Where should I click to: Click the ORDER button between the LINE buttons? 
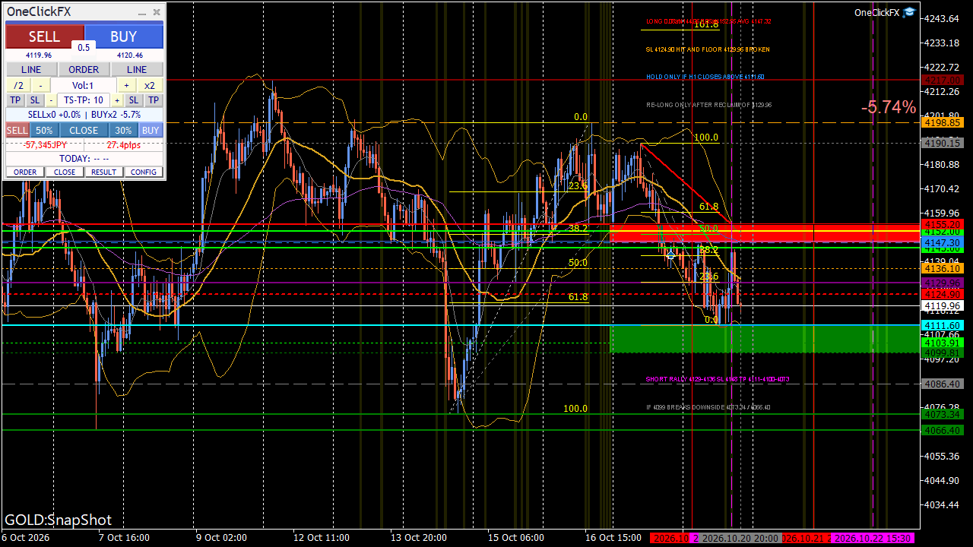coord(84,69)
